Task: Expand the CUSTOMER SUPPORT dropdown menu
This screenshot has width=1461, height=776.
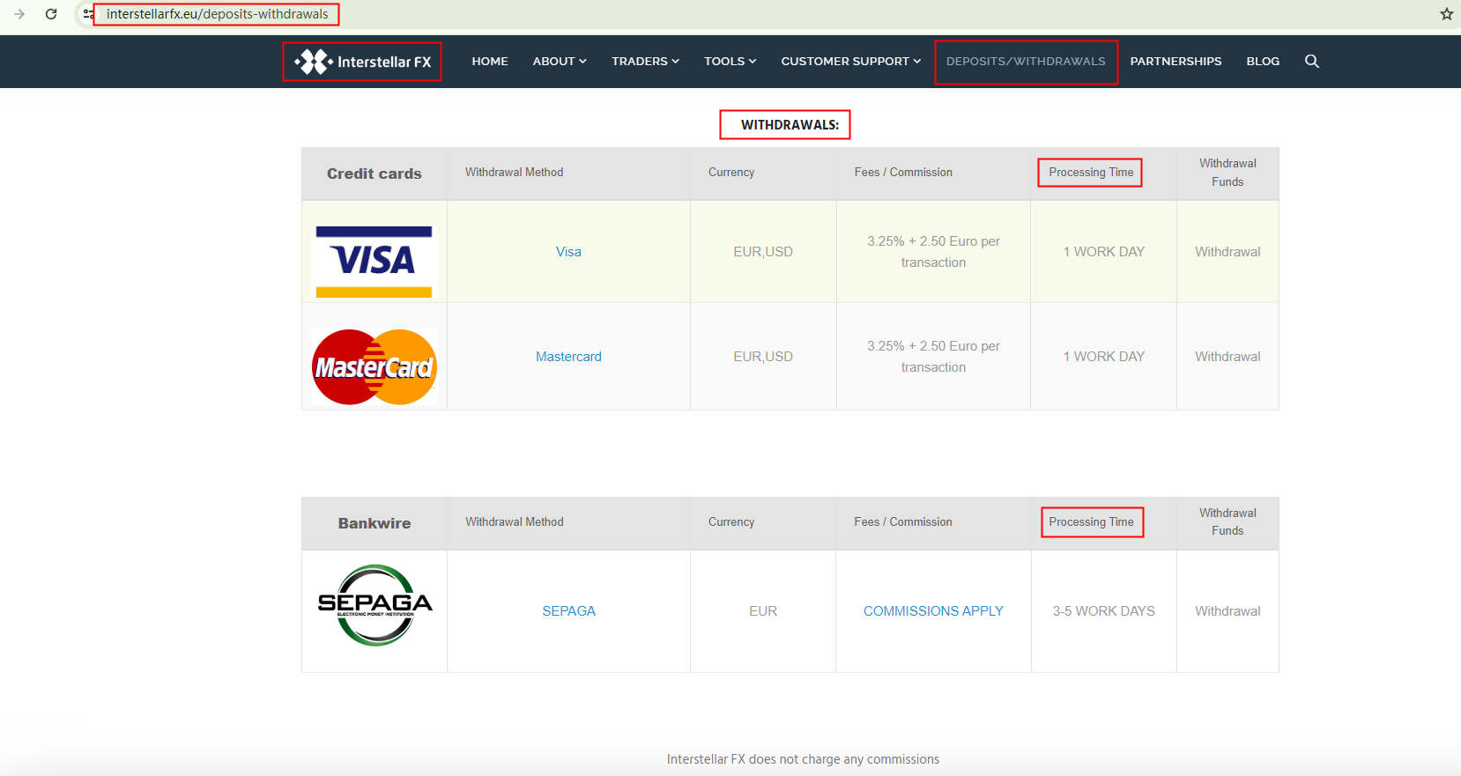Action: pos(850,61)
